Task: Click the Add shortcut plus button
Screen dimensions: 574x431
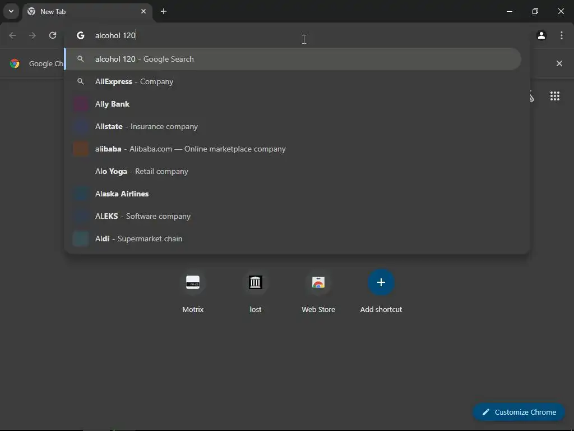Action: tap(381, 283)
